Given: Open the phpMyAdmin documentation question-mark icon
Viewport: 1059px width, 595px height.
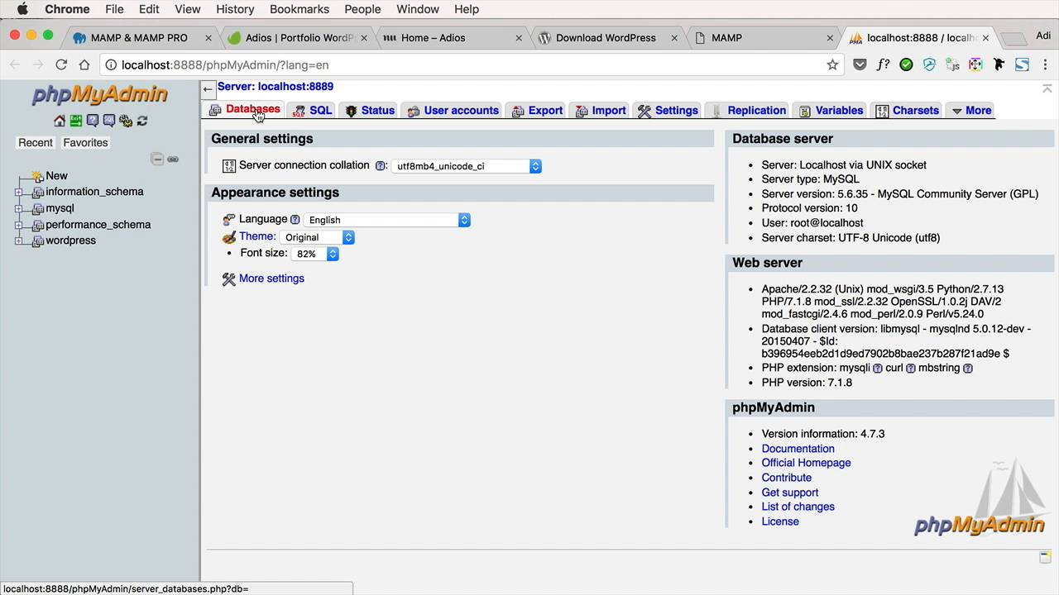Looking at the screenshot, I should pyautogui.click(x=93, y=121).
